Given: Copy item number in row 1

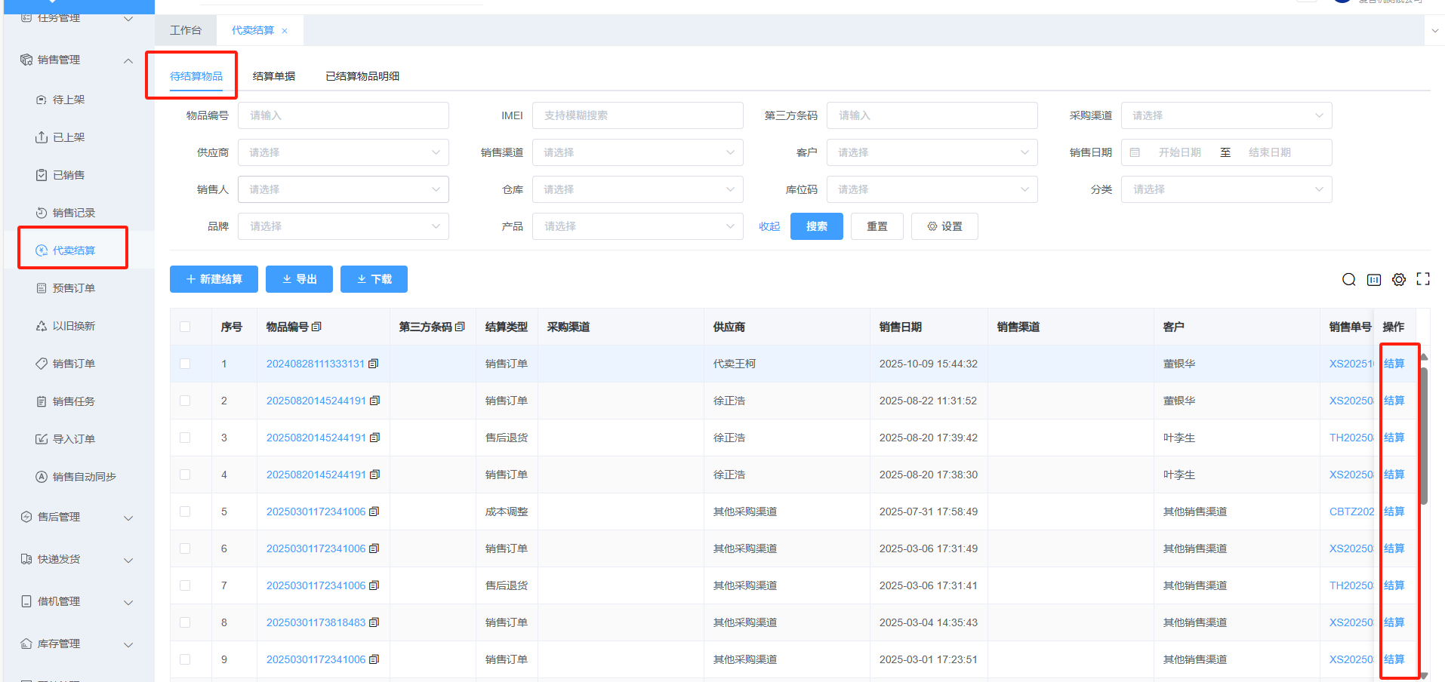Looking at the screenshot, I should coord(374,364).
